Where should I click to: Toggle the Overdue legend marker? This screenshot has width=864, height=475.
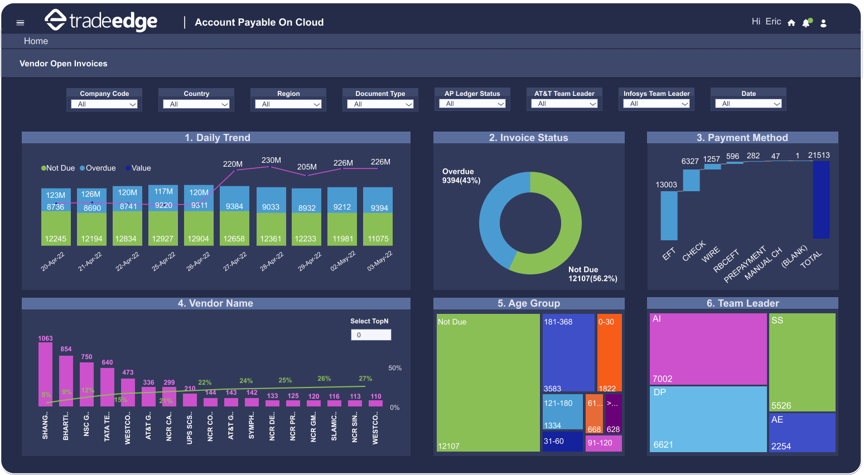[x=83, y=168]
